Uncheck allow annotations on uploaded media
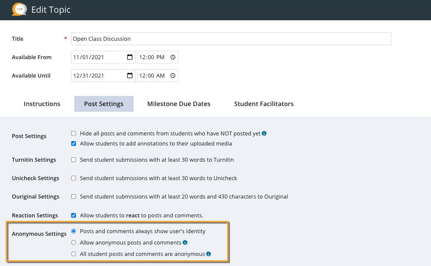431x266 pixels. point(74,144)
